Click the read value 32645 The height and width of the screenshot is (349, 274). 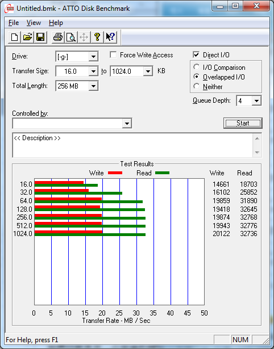pyautogui.click(x=248, y=209)
